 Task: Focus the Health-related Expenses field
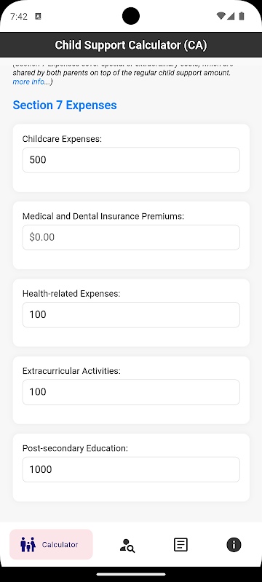pos(131,315)
